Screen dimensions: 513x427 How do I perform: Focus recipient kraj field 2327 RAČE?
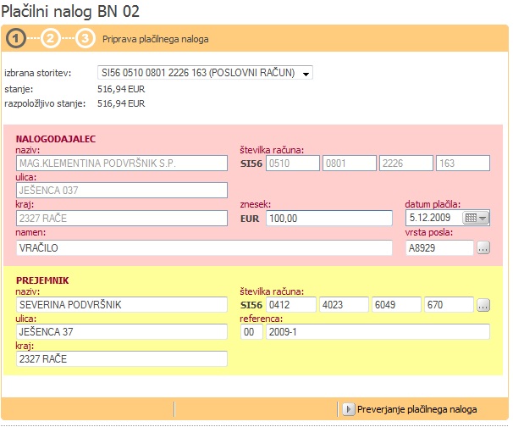(122, 359)
